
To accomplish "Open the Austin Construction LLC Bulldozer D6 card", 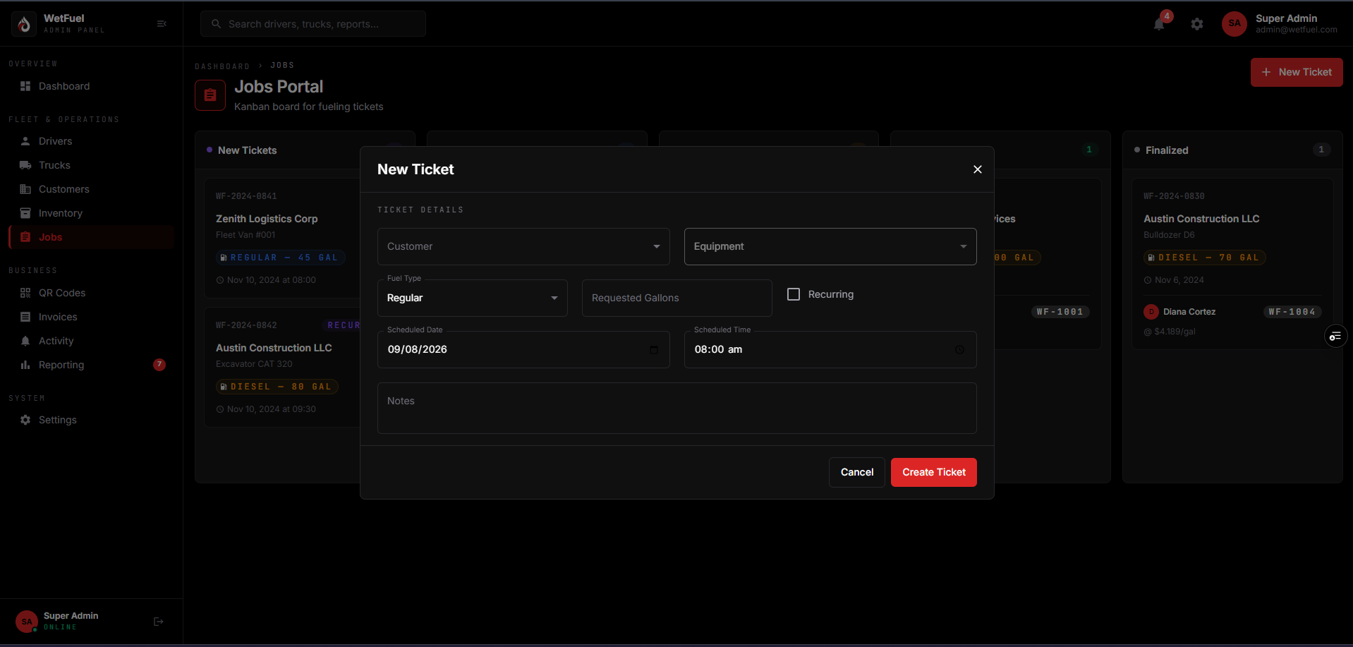I will tap(1232, 264).
